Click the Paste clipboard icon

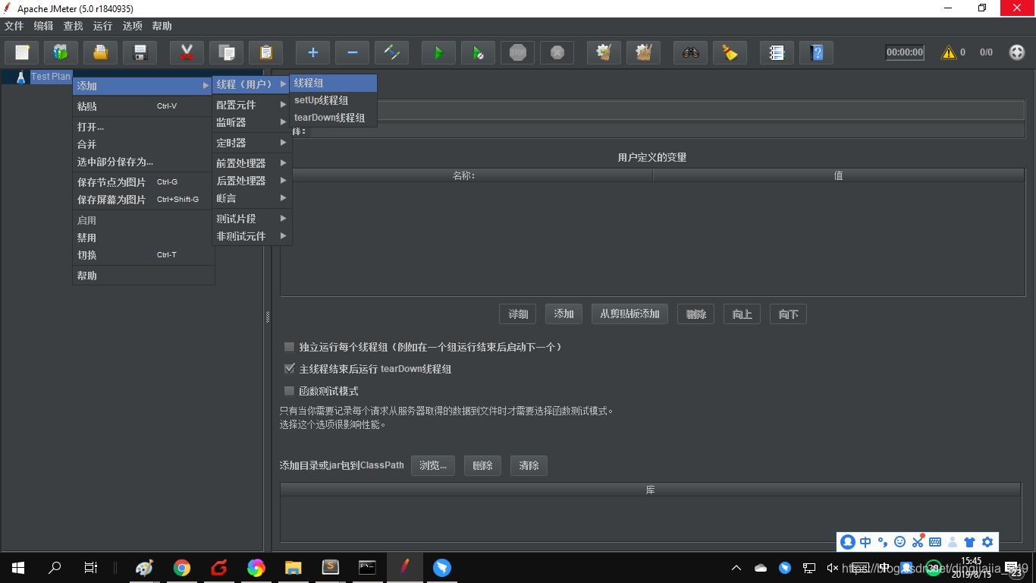coord(266,52)
